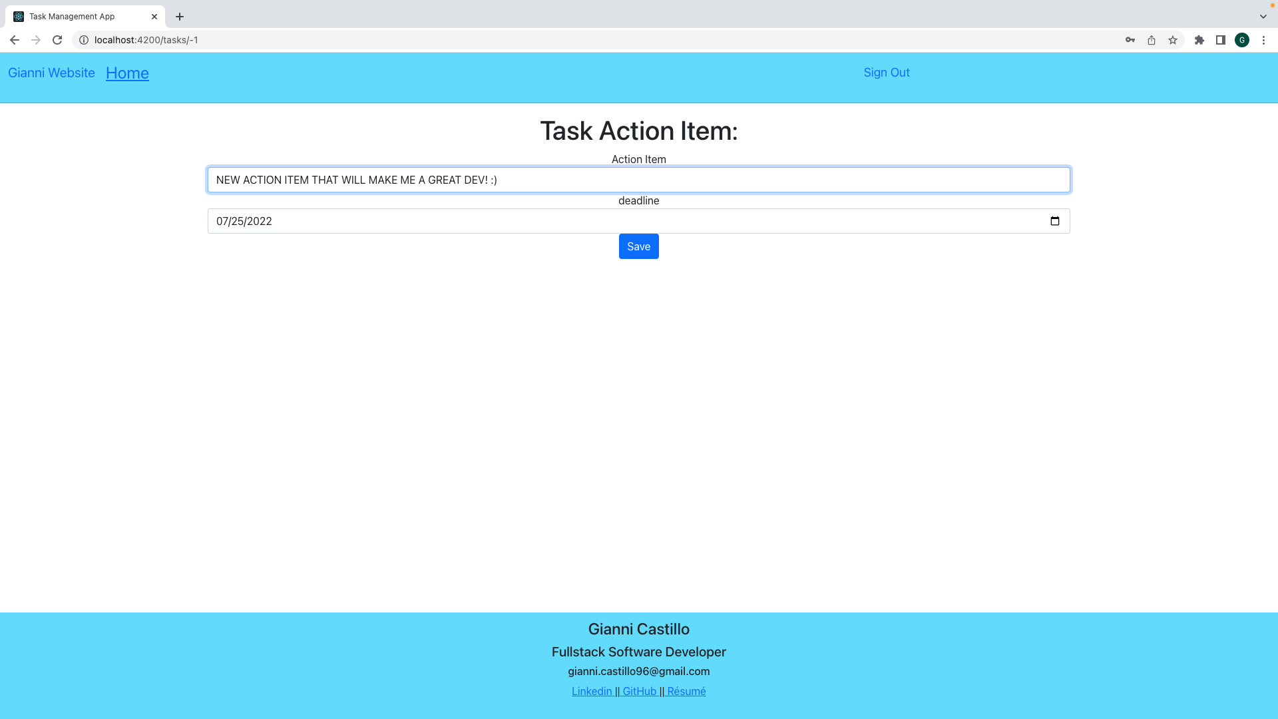Navigate Home using the navbar link
The height and width of the screenshot is (719, 1278).
pyautogui.click(x=127, y=73)
